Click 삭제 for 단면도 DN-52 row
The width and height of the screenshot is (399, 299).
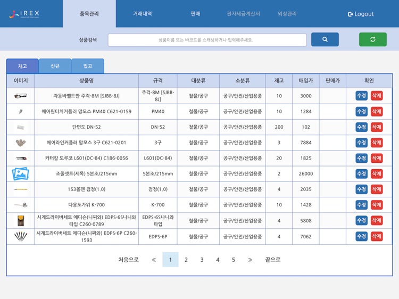(x=377, y=127)
